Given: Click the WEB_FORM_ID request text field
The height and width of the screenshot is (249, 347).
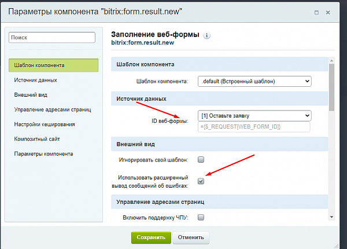Looking at the screenshot, I should (254, 127).
